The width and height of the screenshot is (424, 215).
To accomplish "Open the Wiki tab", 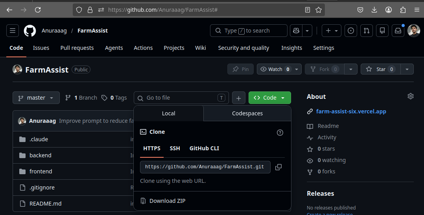I will (x=201, y=48).
